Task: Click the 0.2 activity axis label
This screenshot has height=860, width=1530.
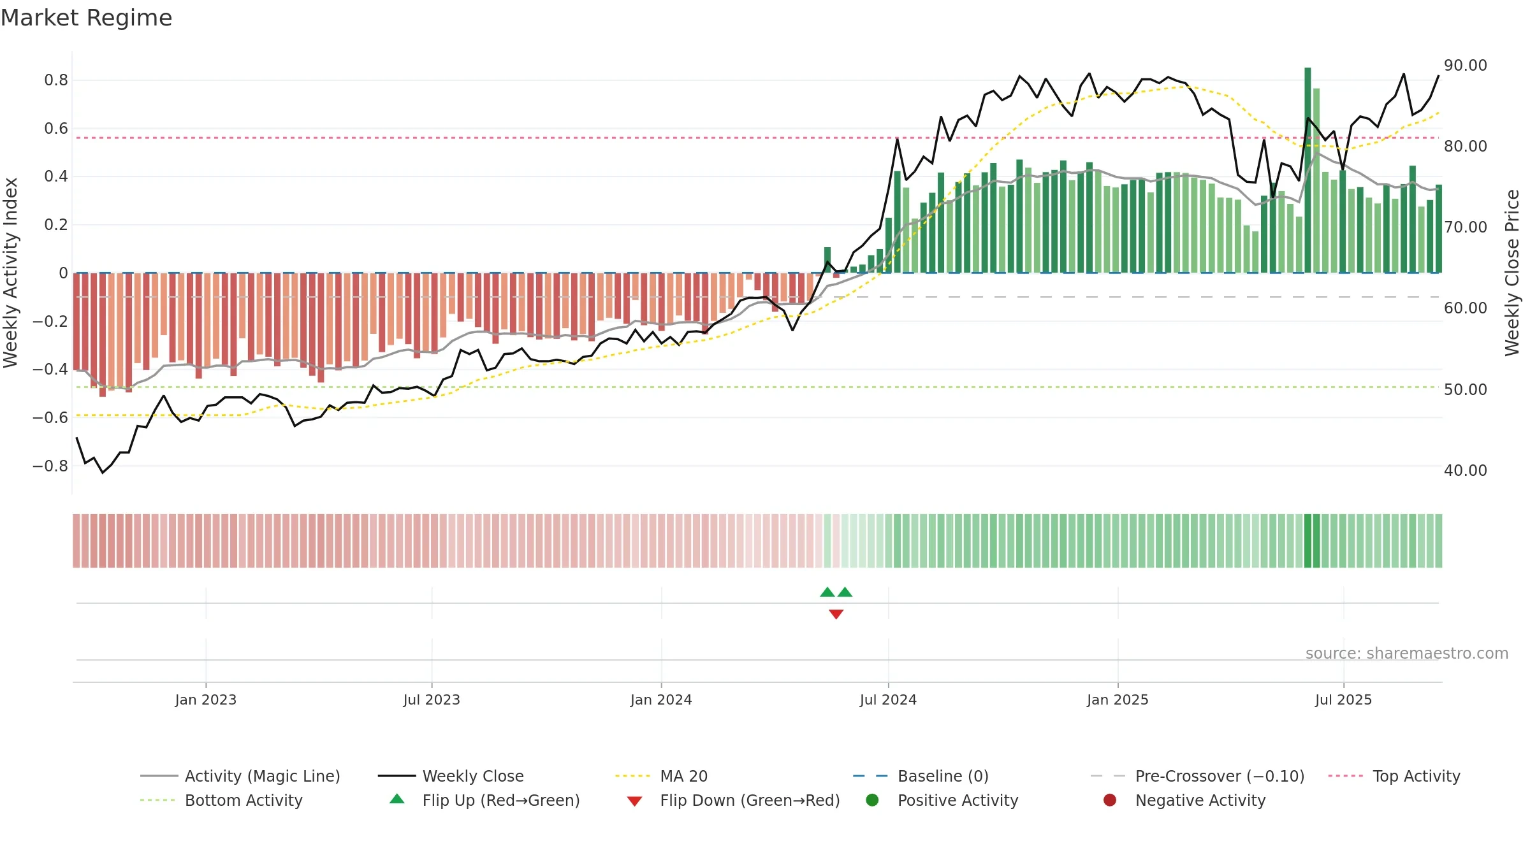Action: coord(56,225)
